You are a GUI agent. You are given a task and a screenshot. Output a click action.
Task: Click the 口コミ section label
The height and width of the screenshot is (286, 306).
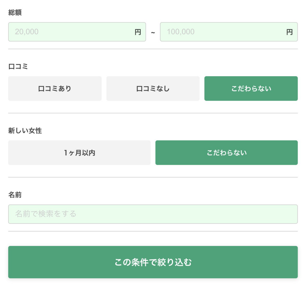click(18, 67)
